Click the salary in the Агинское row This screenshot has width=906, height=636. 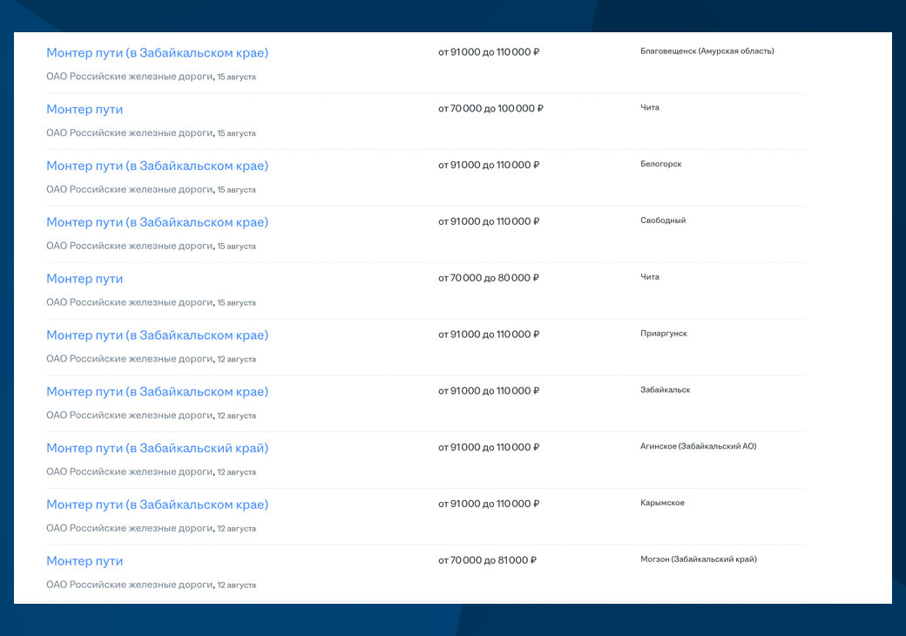pyautogui.click(x=488, y=447)
